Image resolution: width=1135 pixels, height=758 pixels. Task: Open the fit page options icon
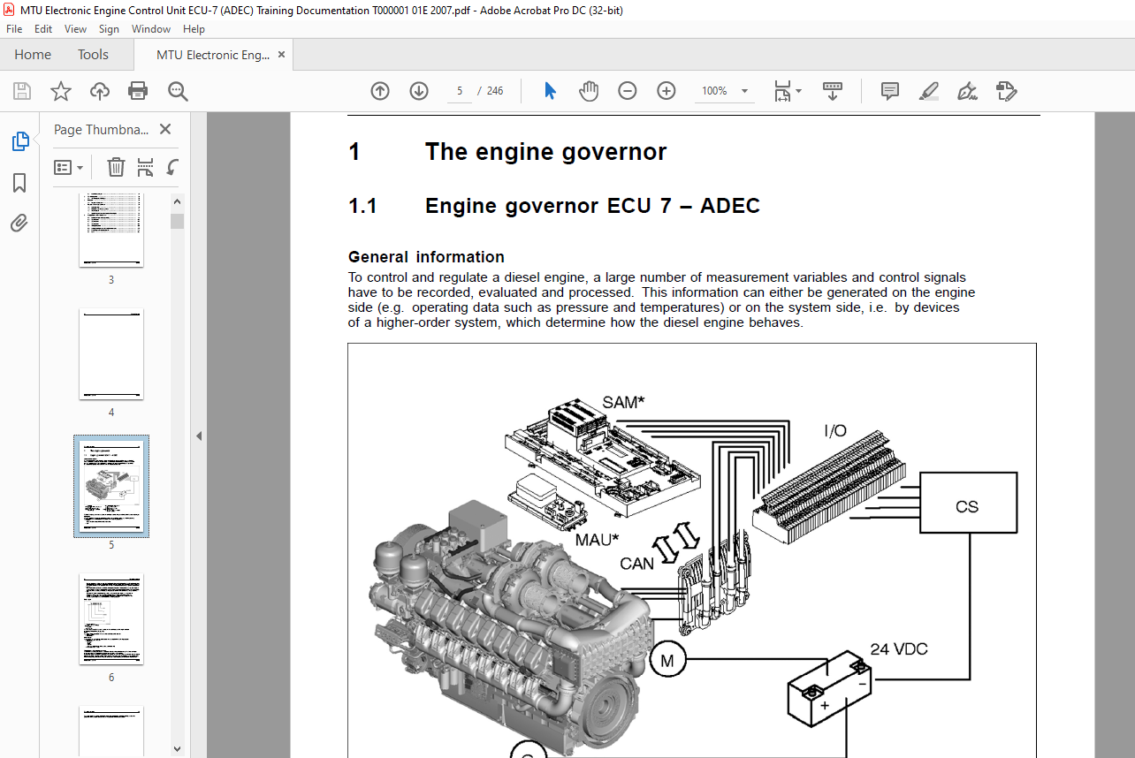pos(782,91)
